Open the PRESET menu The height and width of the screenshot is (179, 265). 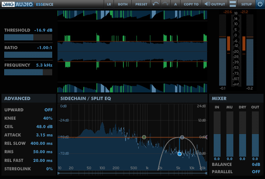[x=141, y=4]
